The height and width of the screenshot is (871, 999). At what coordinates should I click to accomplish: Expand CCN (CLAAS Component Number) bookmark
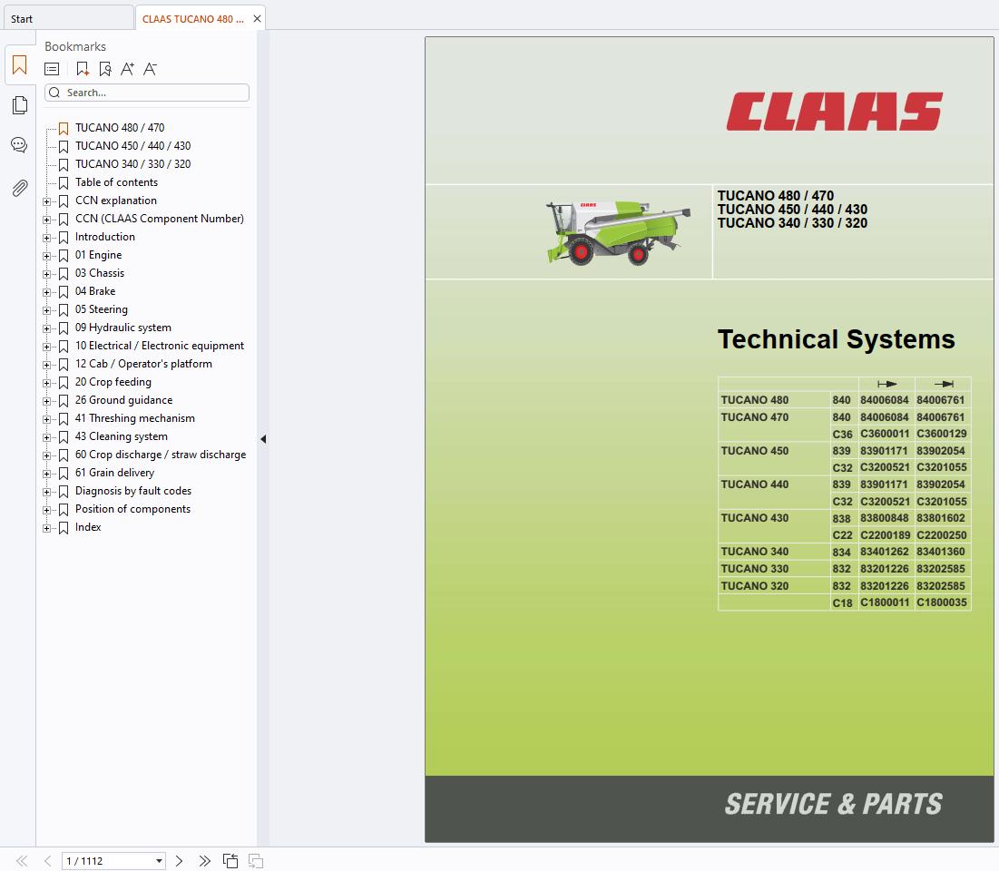(46, 220)
